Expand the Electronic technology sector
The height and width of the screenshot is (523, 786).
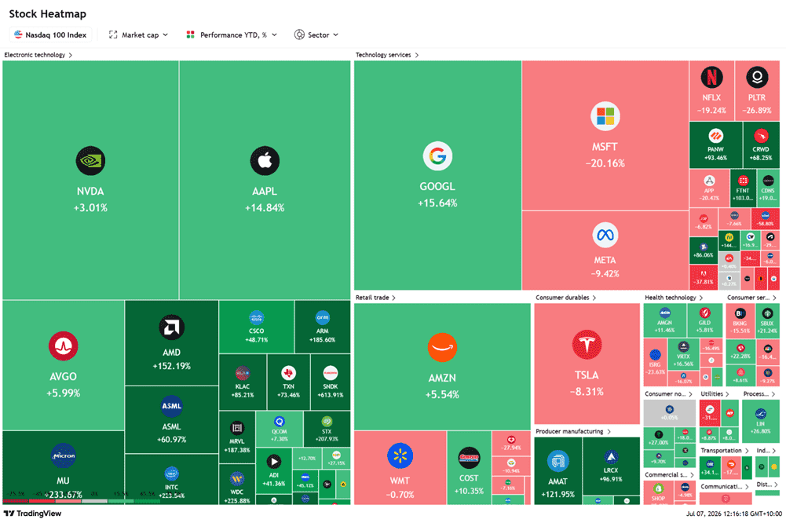pos(38,55)
